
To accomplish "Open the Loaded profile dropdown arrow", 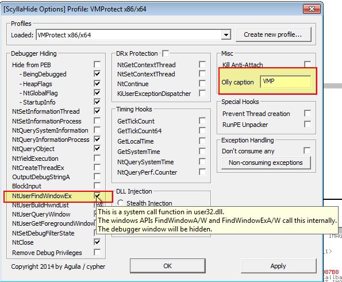I will pos(226,35).
